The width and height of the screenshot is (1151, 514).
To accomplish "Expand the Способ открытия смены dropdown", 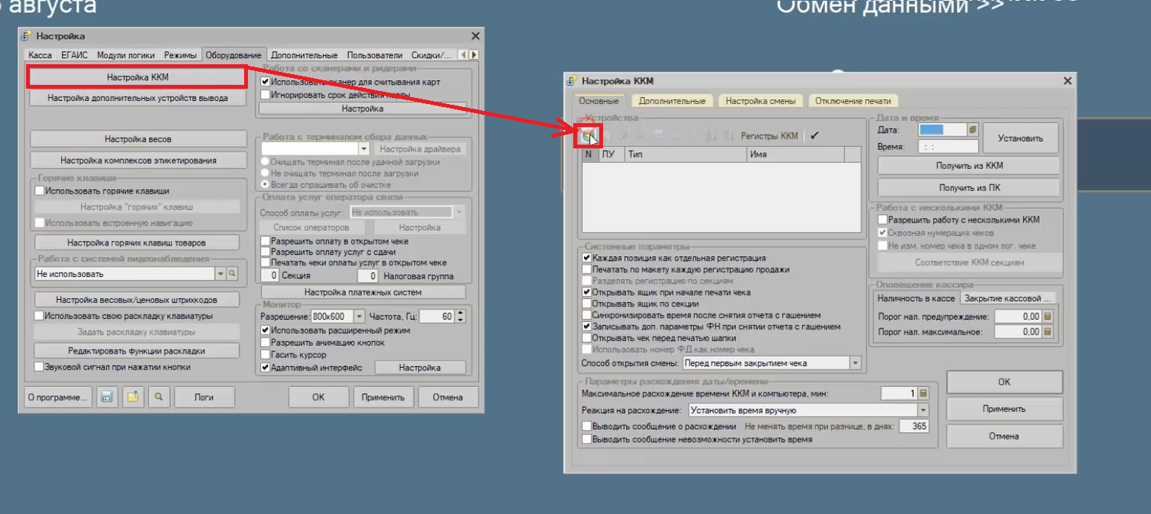I will (855, 363).
